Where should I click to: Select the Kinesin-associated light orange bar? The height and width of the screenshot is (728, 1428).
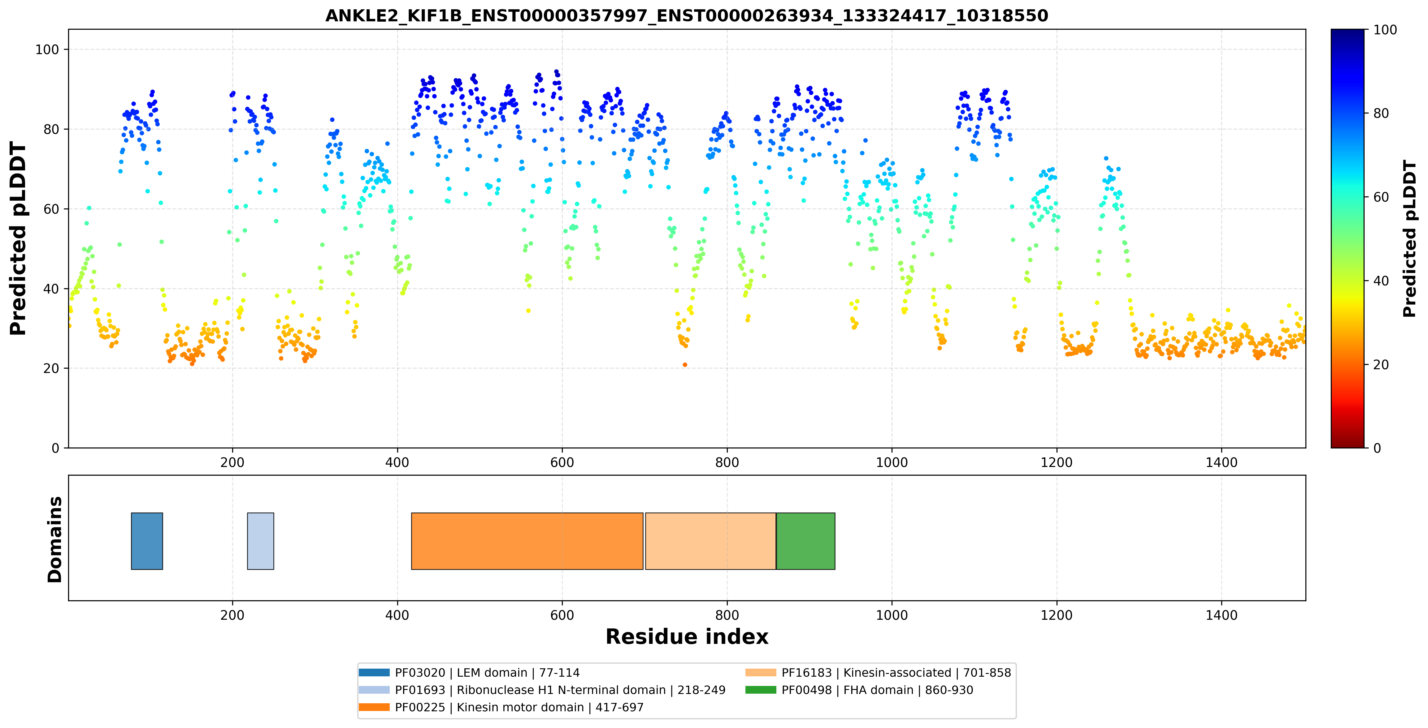711,541
